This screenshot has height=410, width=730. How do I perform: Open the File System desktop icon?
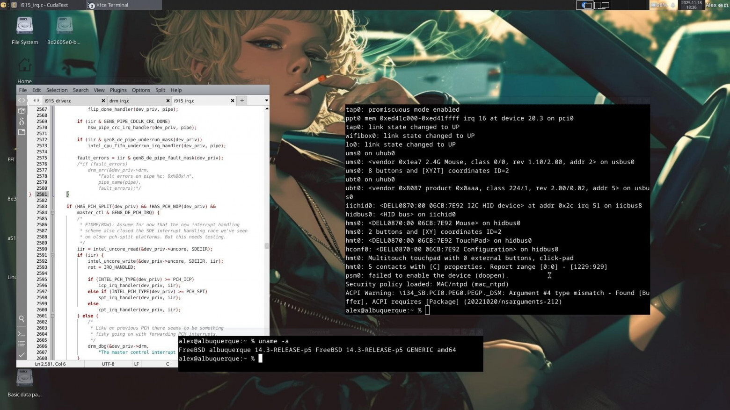pyautogui.click(x=25, y=31)
